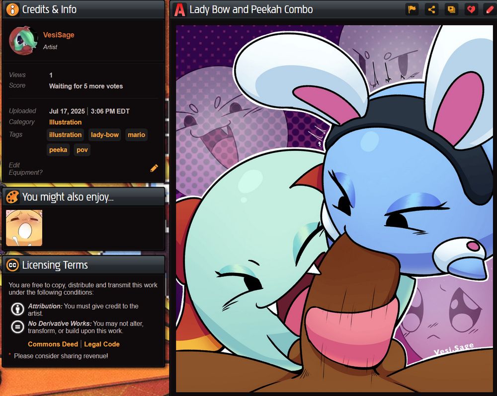Click the 'Jul 17, 2025' upload date

pos(67,111)
